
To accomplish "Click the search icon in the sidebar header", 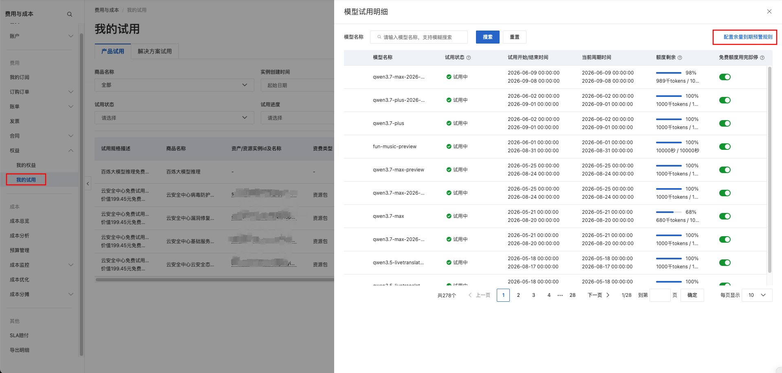I will [x=70, y=14].
